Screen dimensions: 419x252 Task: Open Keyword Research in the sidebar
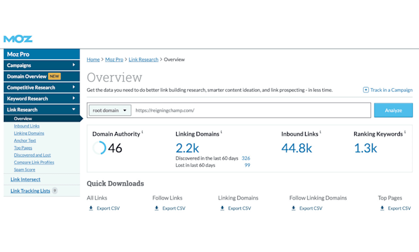coord(42,99)
